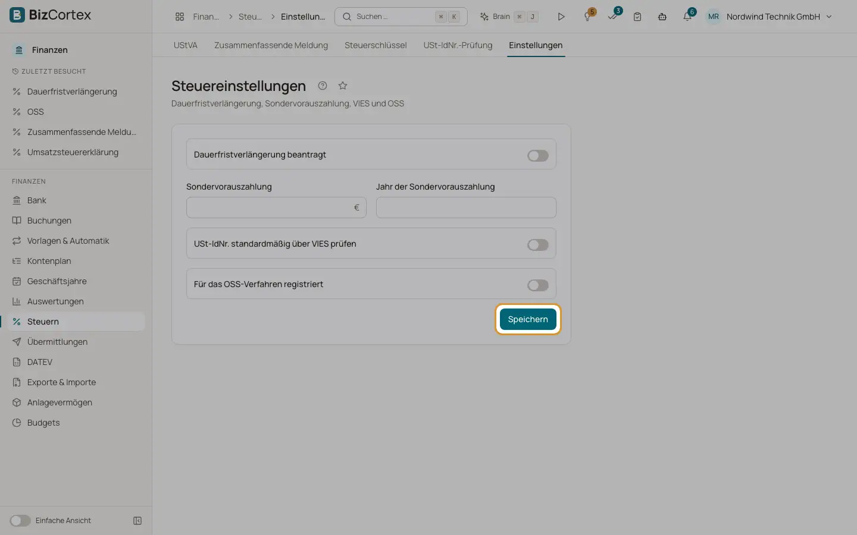This screenshot has width=857, height=535.
Task: Star the Steuereinstellungen page as favorite
Action: point(343,86)
